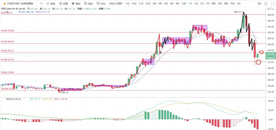Image resolution: width=276 pixels, height=130 pixels.
Task: Click the MA(5):377.72 indicator label
Action: point(43,12)
